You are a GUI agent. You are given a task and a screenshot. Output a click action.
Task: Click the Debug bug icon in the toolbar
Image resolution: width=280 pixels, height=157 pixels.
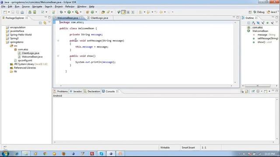pos(61,12)
